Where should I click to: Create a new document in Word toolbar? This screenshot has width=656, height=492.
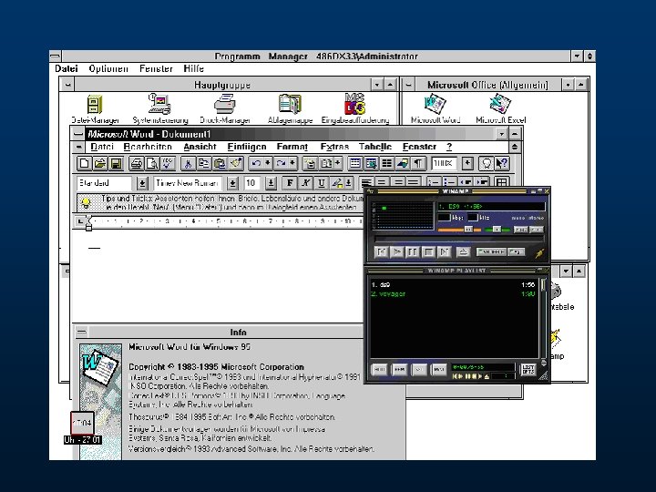[x=84, y=163]
